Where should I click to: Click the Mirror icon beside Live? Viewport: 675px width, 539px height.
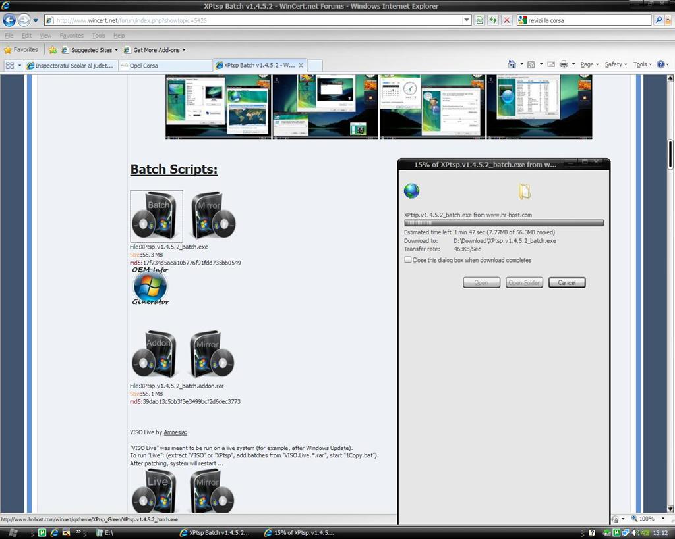(212, 490)
